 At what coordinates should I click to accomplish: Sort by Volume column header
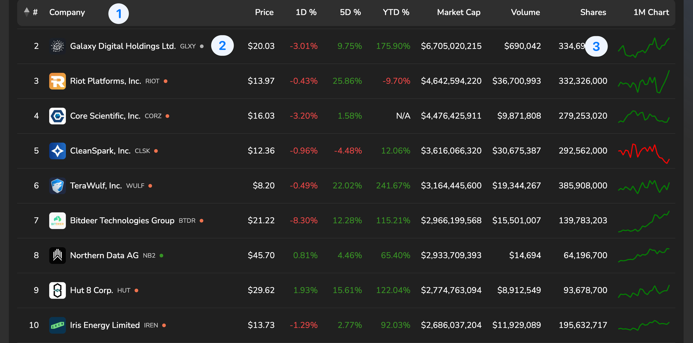(x=525, y=12)
